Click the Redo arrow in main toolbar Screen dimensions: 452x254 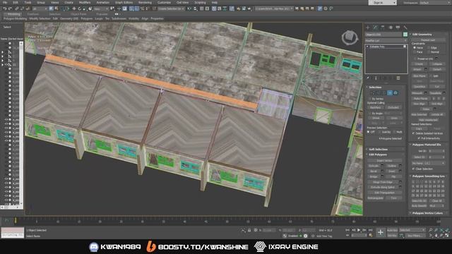click(x=10, y=8)
